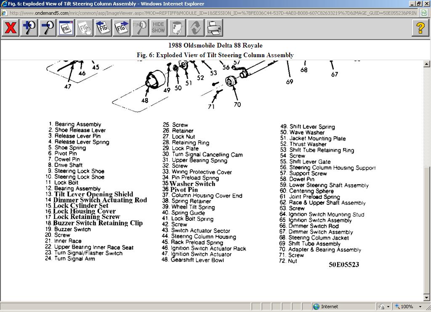The width and height of the screenshot is (431, 312).
Task: Open the Find magnifier tool
Action: pos(140,28)
